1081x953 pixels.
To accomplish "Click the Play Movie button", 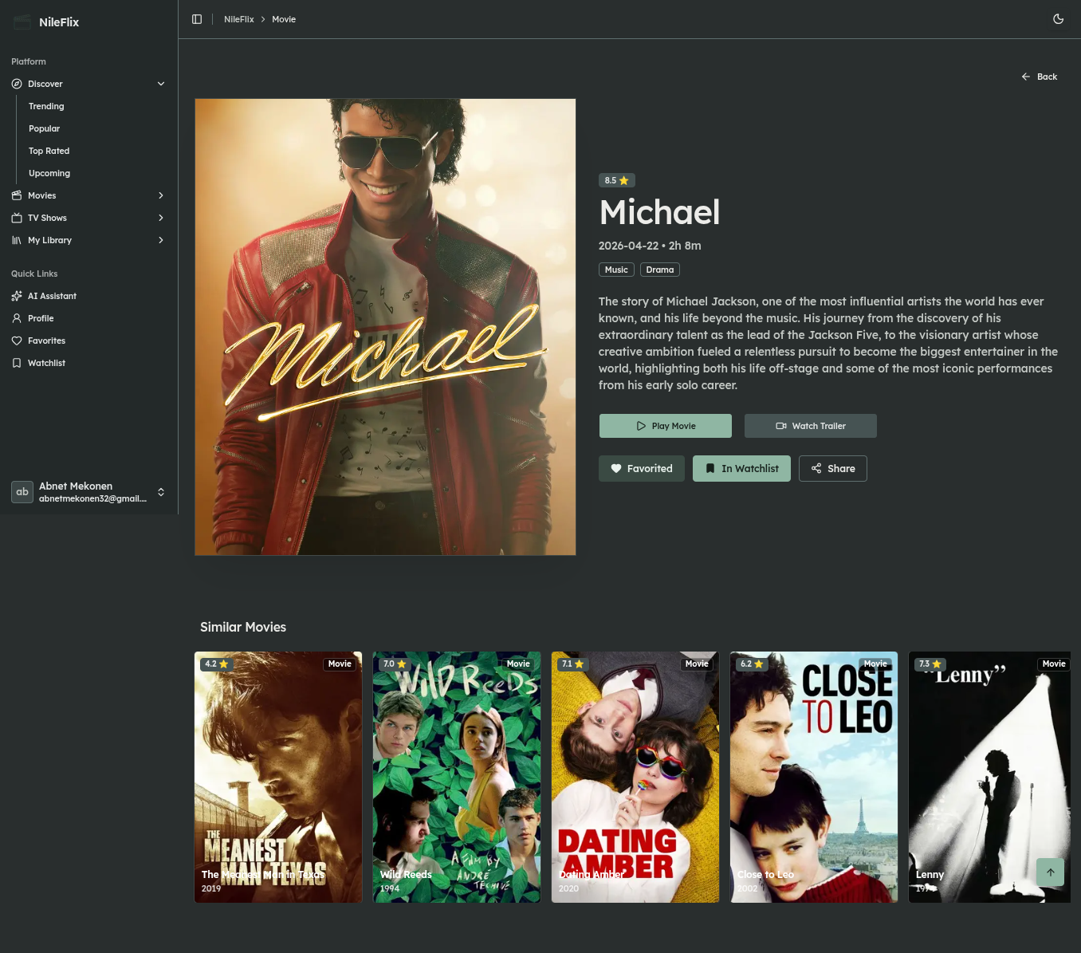I will pyautogui.click(x=666, y=426).
